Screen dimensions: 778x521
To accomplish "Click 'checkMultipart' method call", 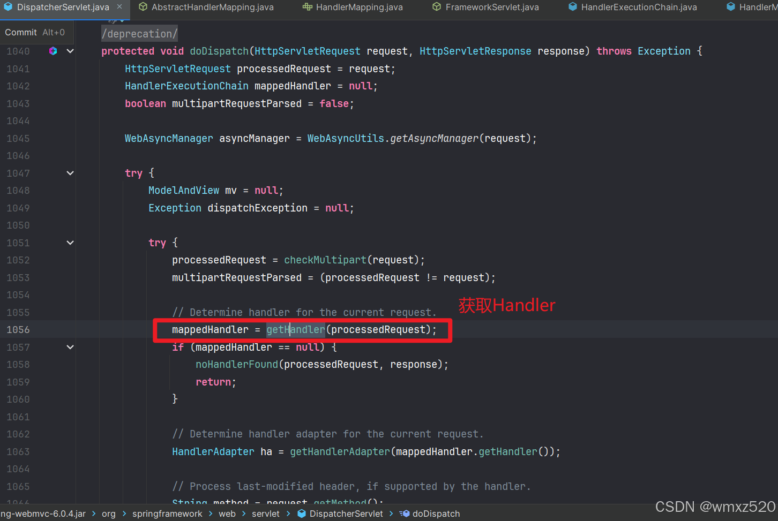I will tap(325, 260).
